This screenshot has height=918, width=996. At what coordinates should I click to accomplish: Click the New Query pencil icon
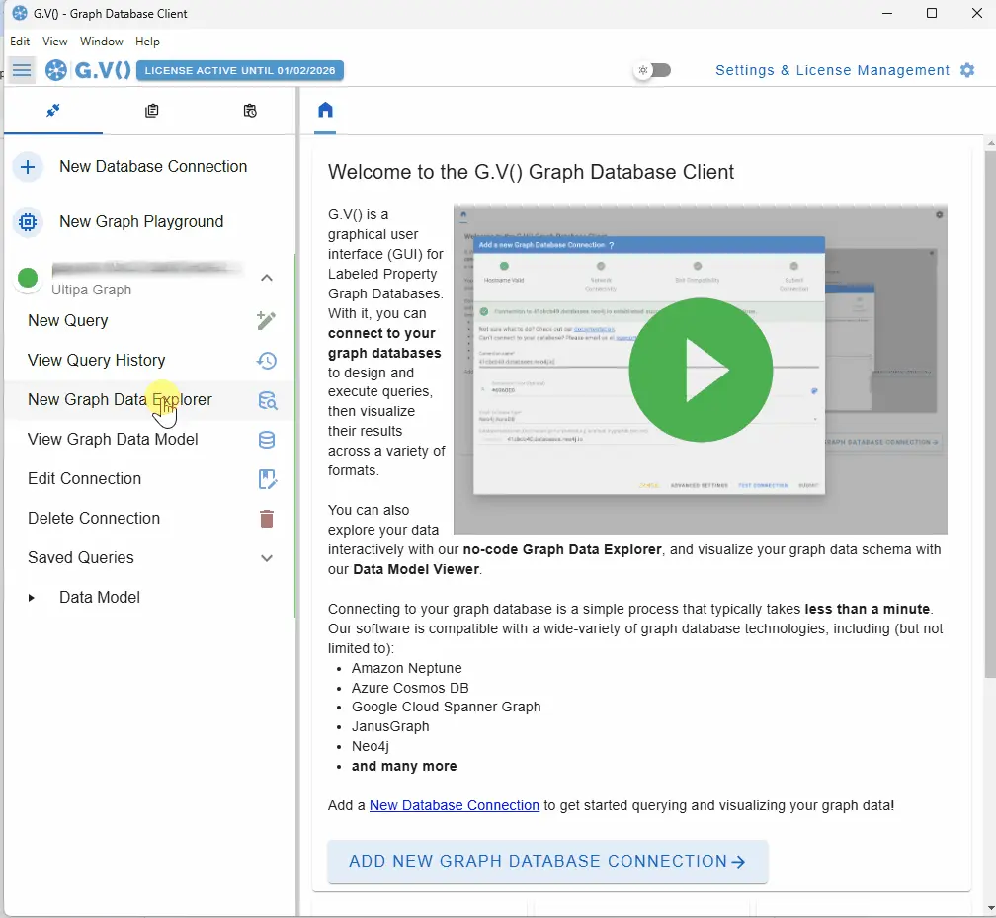tap(266, 320)
